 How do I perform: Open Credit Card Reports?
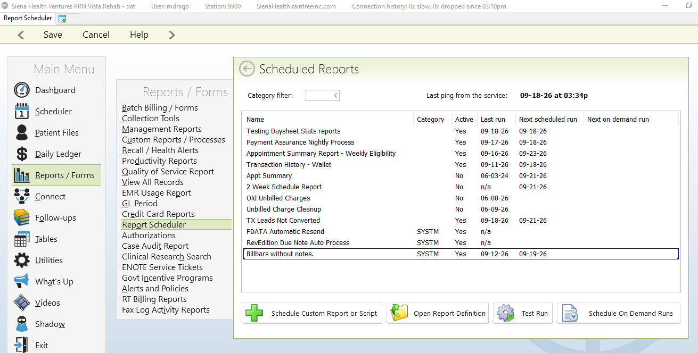(158, 214)
